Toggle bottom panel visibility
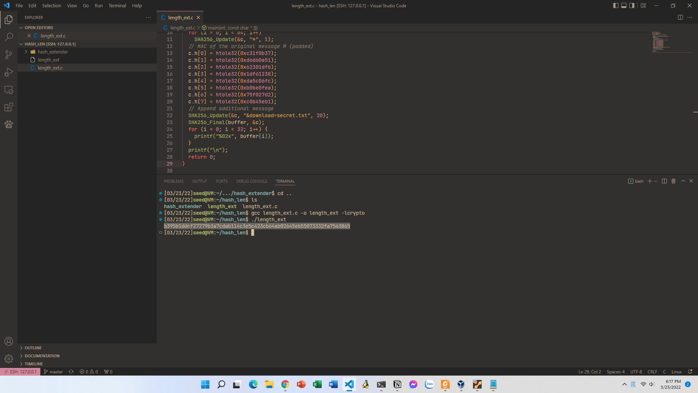 (624, 5)
